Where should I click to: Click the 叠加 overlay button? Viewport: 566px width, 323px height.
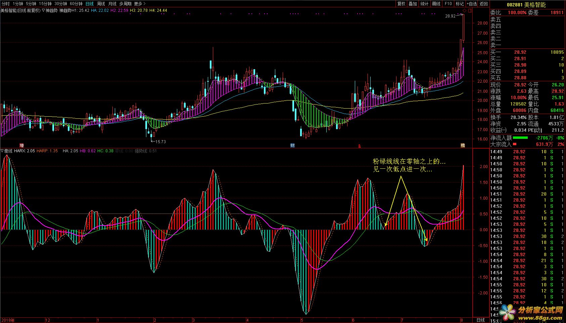point(413,4)
